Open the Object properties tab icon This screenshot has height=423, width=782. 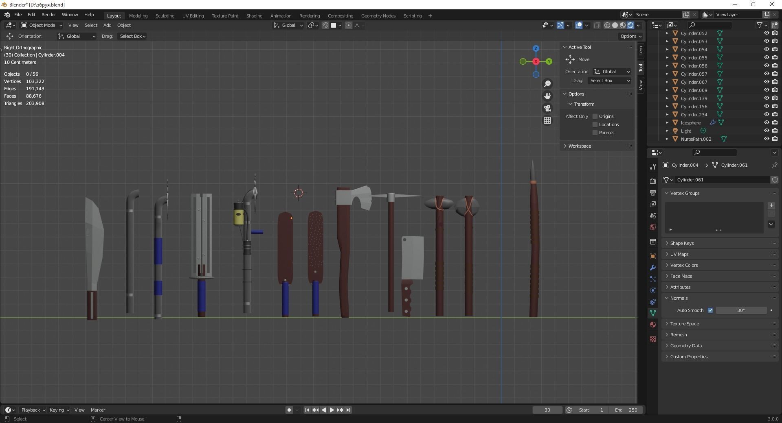coord(653,256)
